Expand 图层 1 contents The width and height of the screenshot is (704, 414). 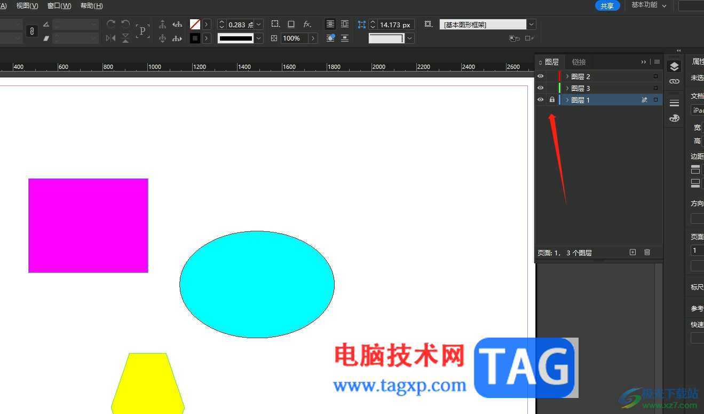(567, 100)
